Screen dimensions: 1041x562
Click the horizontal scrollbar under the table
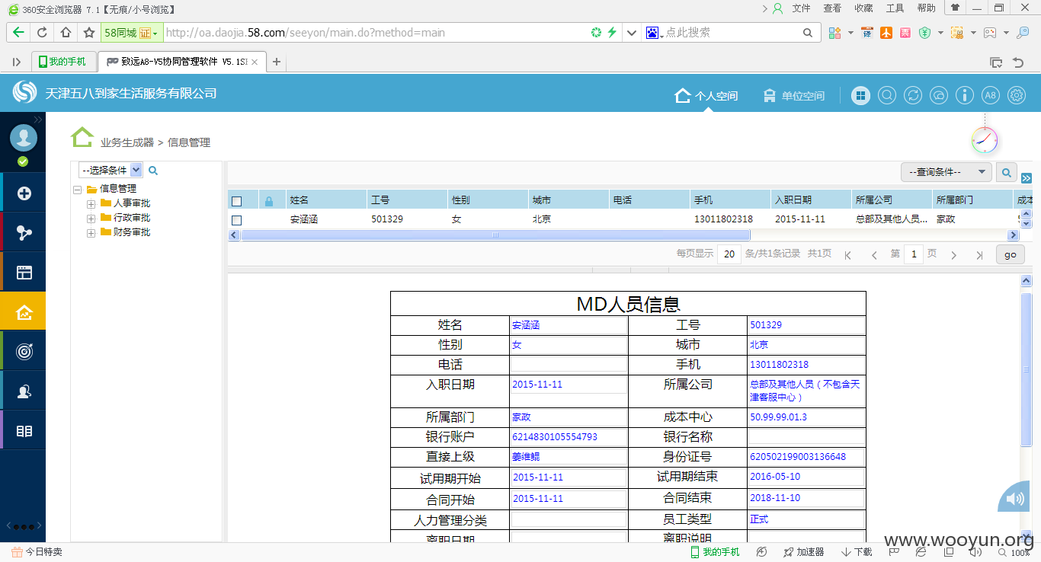(495, 235)
